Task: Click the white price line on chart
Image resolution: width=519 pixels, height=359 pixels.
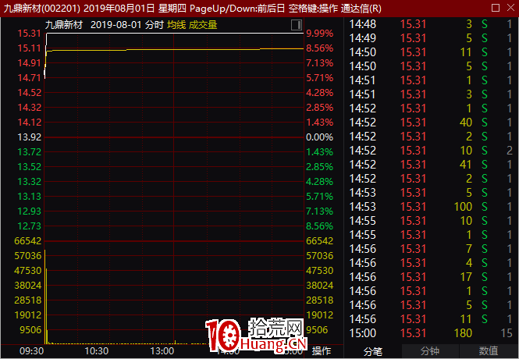Action: (x=175, y=33)
